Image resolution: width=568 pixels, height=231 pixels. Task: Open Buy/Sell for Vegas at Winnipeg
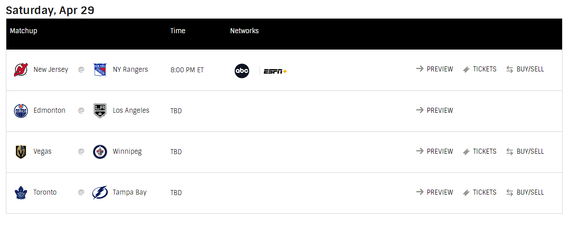[525, 151]
